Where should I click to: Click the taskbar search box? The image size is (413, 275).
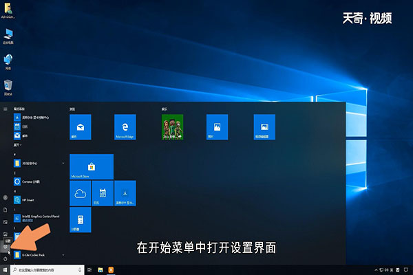[x=47, y=270]
